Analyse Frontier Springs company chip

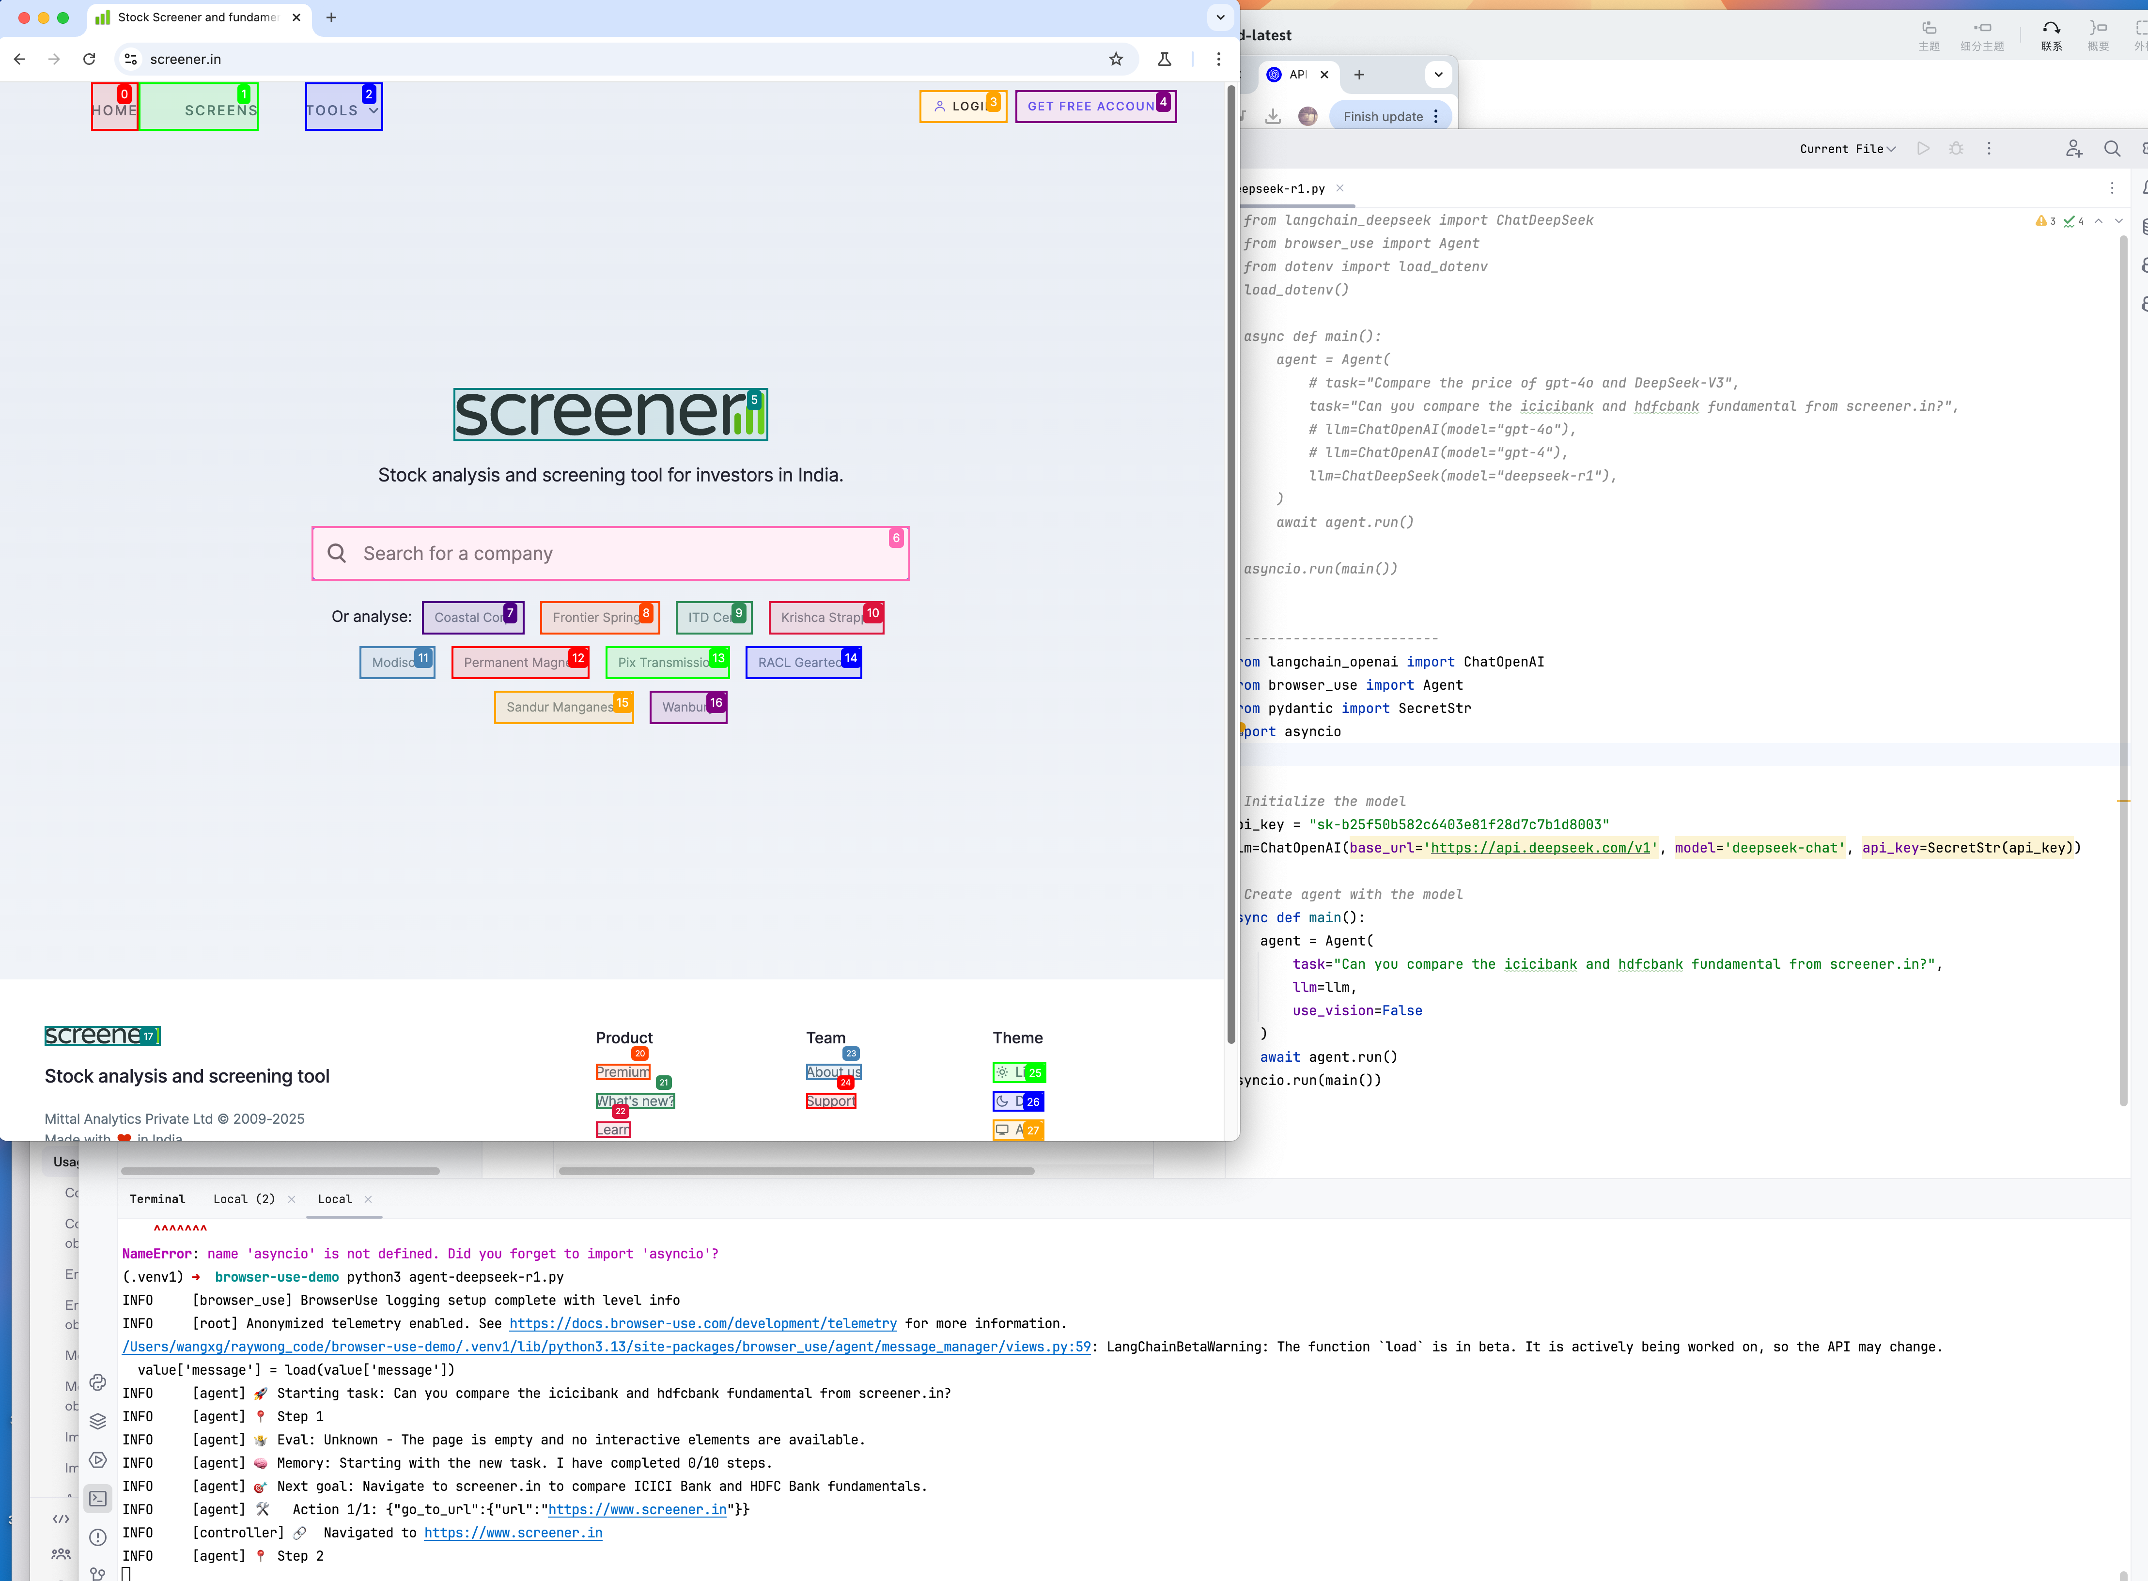click(x=600, y=617)
